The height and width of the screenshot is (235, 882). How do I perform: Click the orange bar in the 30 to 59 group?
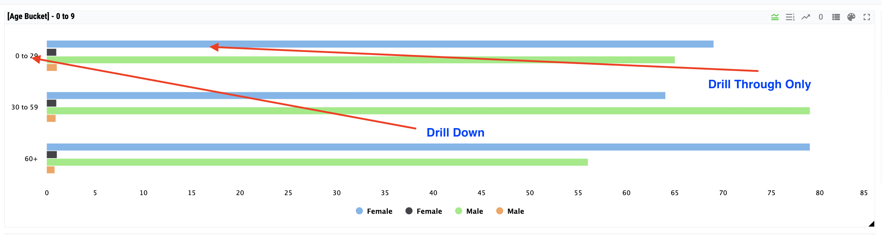pos(51,118)
